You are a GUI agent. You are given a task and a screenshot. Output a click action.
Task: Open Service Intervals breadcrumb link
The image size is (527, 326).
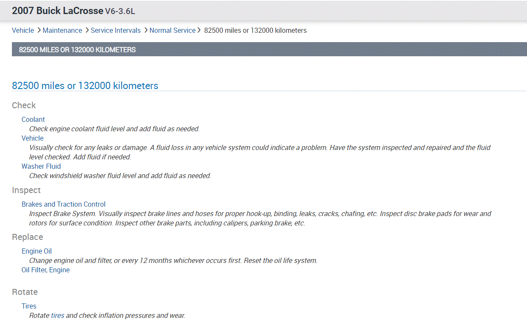tap(116, 30)
